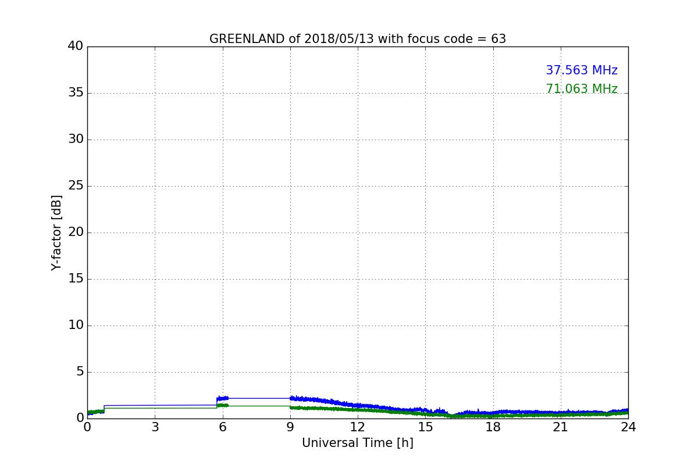The image size is (698, 465).
Task: Select the 71.063 MHz legend label
Action: tap(582, 89)
